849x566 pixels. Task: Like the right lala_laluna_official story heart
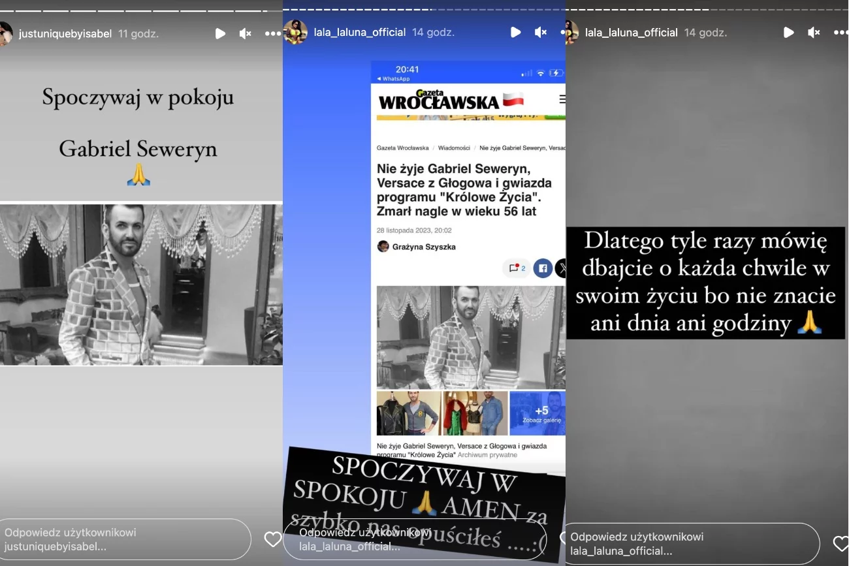pyautogui.click(x=841, y=543)
